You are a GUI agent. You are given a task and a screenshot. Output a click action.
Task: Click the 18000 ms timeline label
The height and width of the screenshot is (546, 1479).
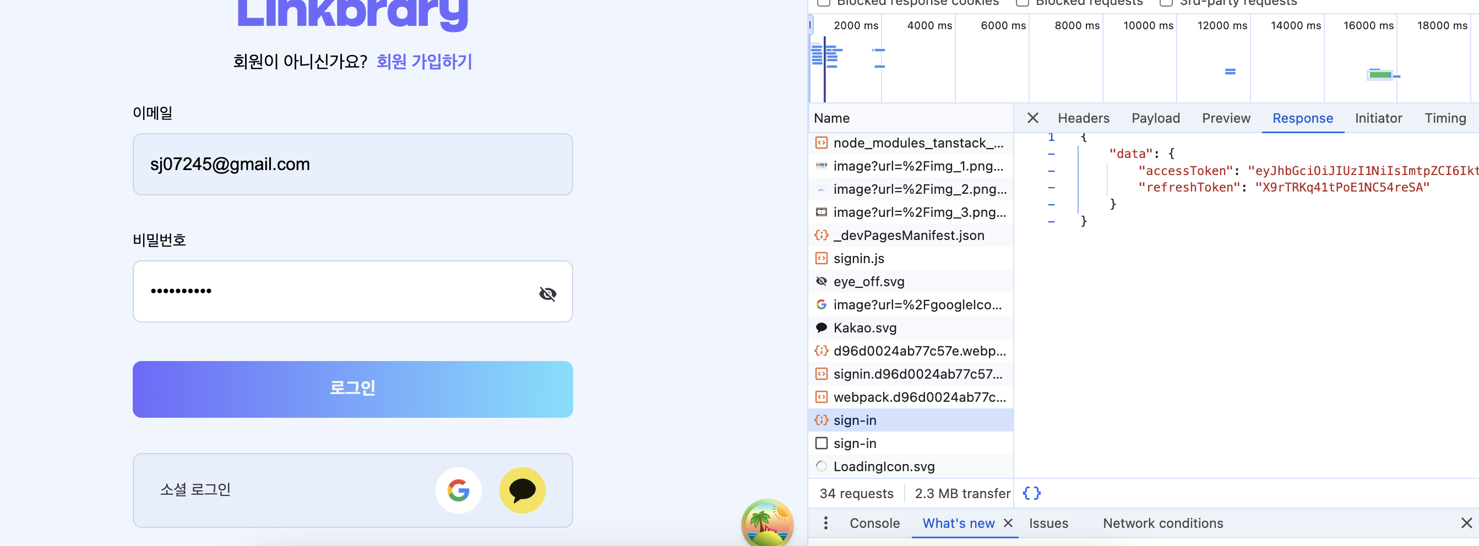[1442, 25]
